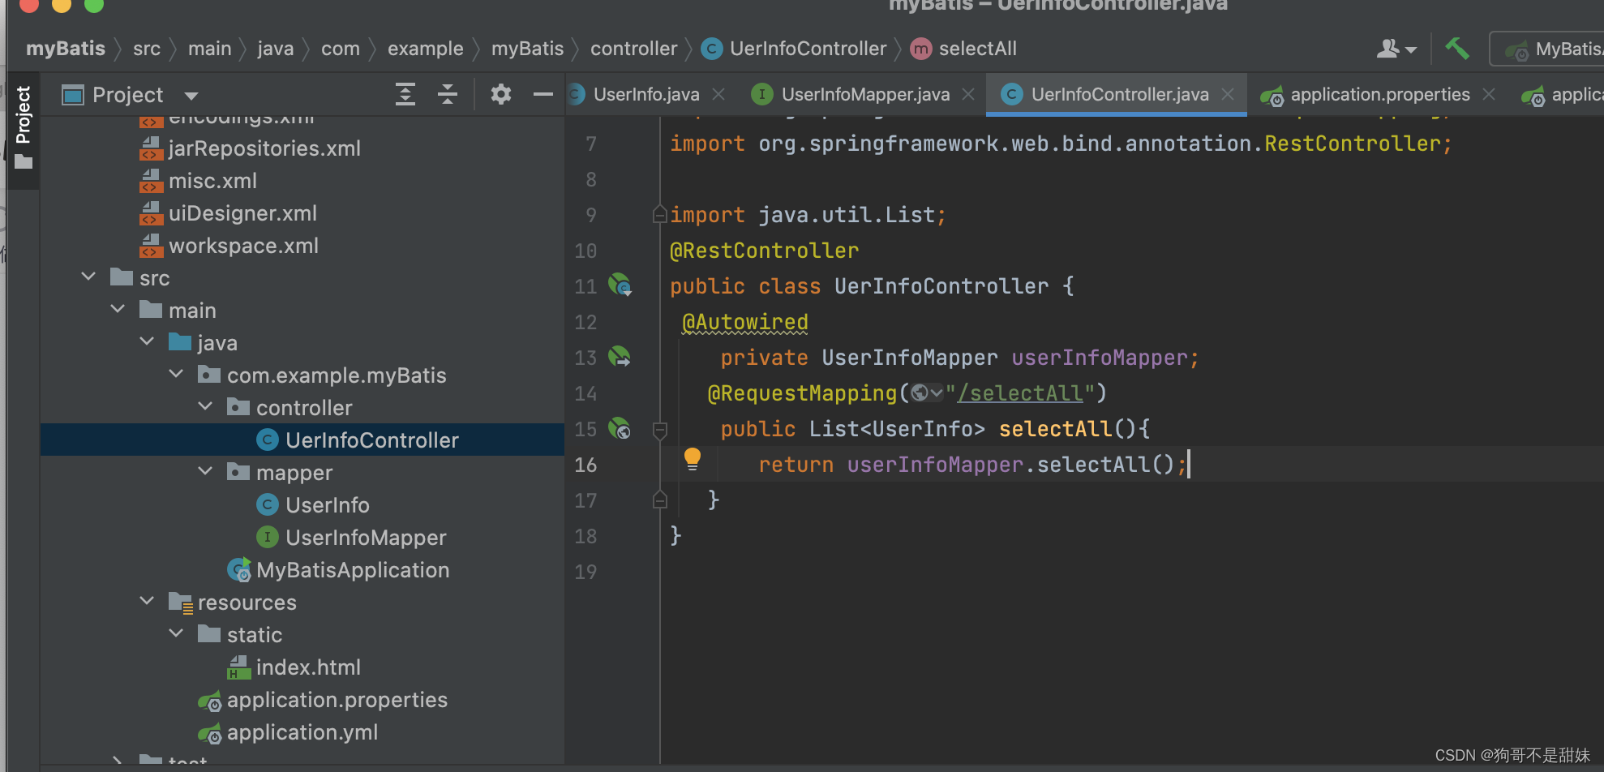Select index.html in static folder

coord(307,667)
